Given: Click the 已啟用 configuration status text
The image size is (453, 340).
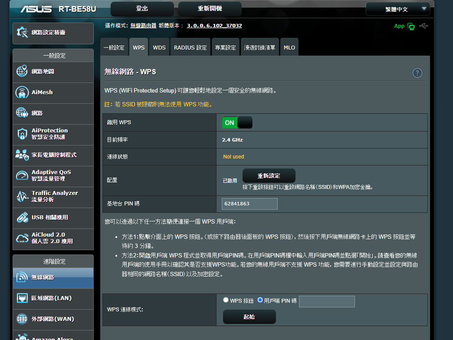Looking at the screenshot, I should pyautogui.click(x=230, y=181).
